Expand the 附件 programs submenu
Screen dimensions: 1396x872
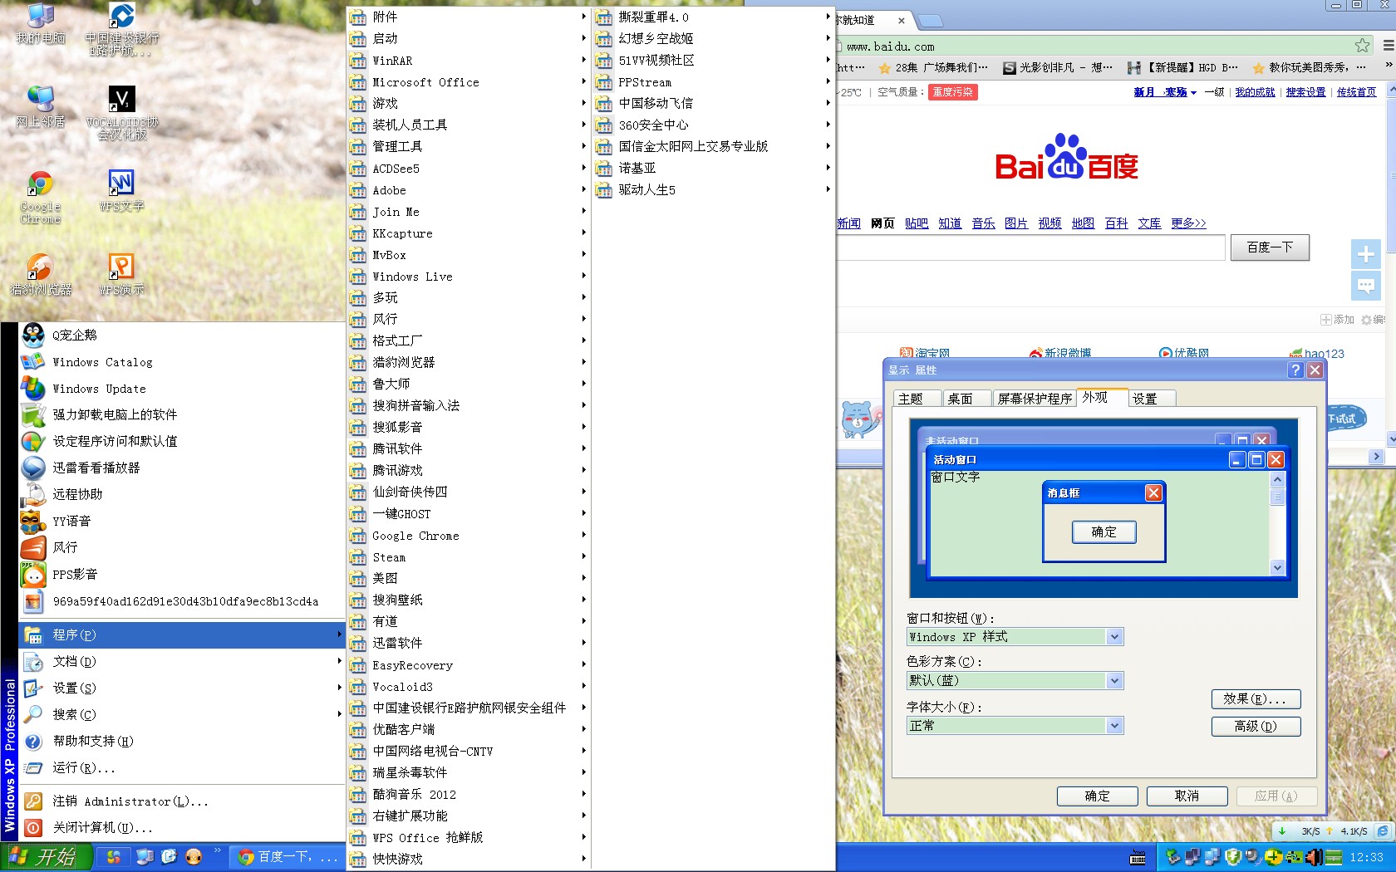click(468, 17)
